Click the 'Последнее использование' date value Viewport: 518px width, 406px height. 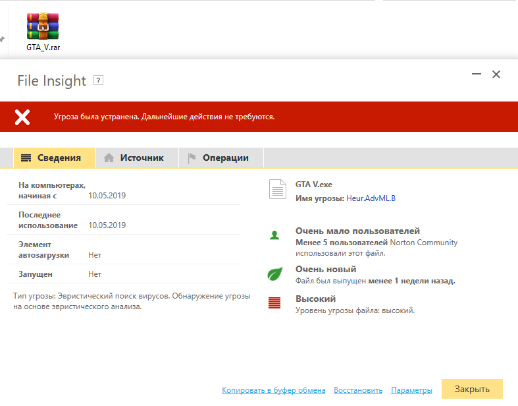107,225
